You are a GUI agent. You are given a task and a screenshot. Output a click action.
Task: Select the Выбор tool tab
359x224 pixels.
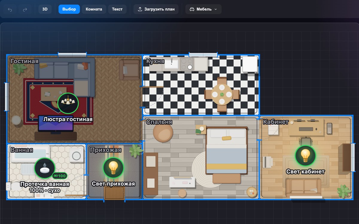click(x=69, y=9)
